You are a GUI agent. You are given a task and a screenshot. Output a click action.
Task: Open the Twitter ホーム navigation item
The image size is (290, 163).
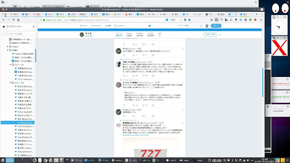(x=83, y=26)
